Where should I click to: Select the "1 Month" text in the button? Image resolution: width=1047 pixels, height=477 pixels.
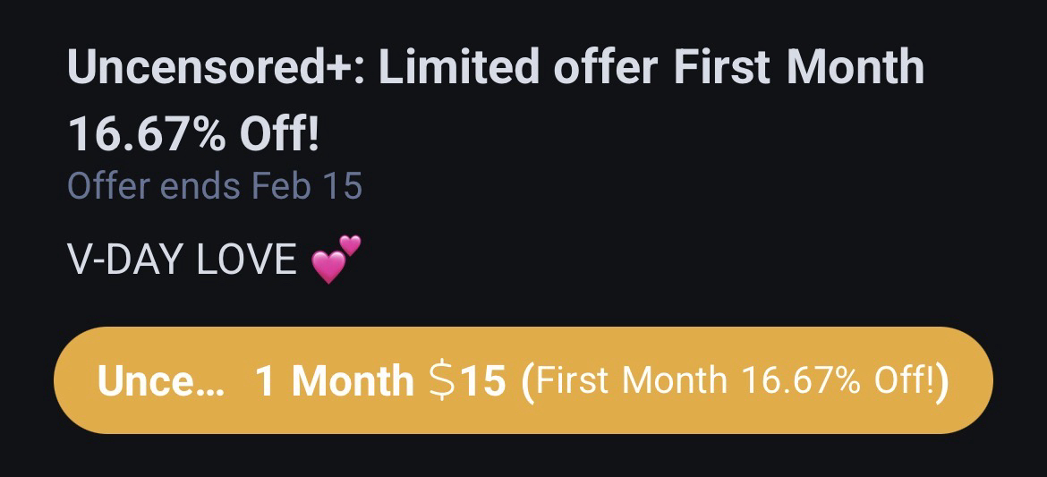pos(335,382)
